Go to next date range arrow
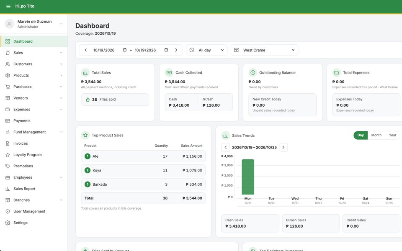The image size is (402, 251). coord(176,50)
